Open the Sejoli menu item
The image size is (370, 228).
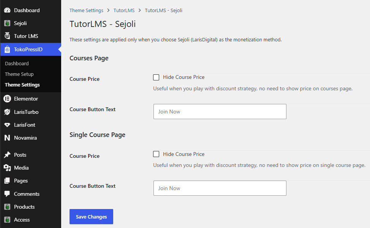click(x=31, y=23)
